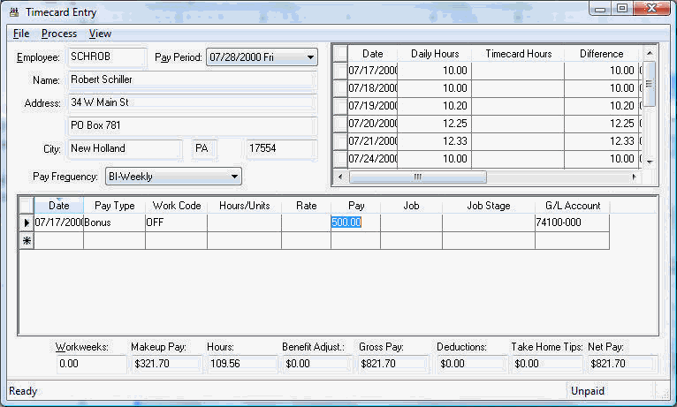The height and width of the screenshot is (407, 677).
Task: Click the Work Code cell with OFF
Action: pos(176,222)
